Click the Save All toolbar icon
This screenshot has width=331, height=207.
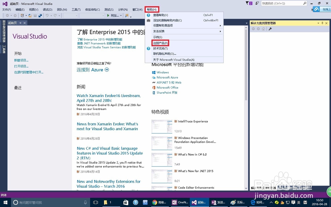40,16
